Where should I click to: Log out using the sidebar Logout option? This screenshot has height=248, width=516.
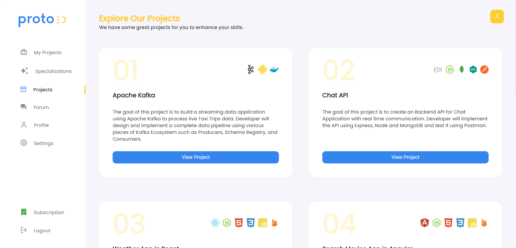point(42,230)
